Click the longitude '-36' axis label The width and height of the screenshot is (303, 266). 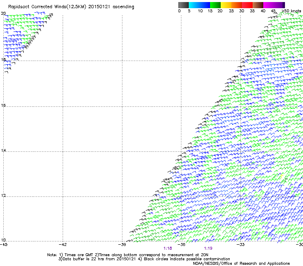181,245
